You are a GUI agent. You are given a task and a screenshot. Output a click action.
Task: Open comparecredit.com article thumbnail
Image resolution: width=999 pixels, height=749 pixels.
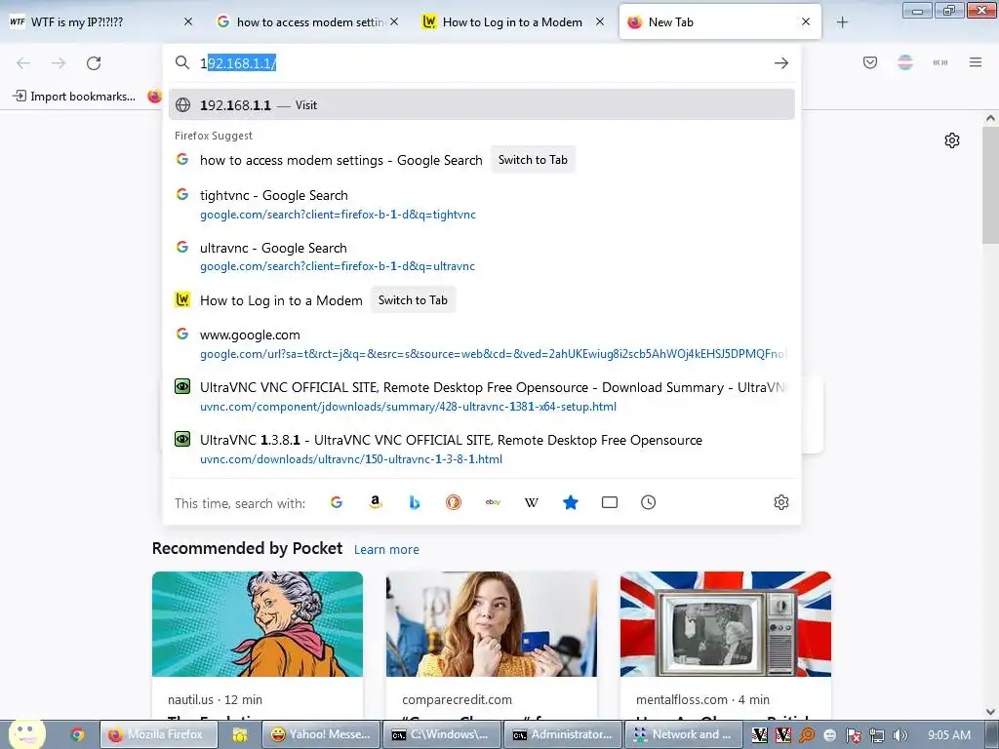[492, 623]
